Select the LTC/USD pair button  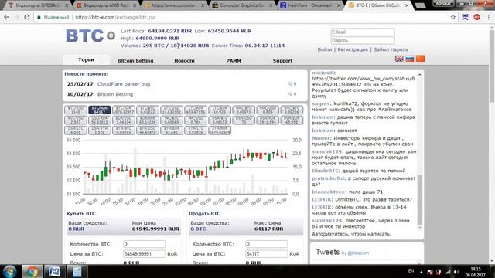(x=172, y=110)
